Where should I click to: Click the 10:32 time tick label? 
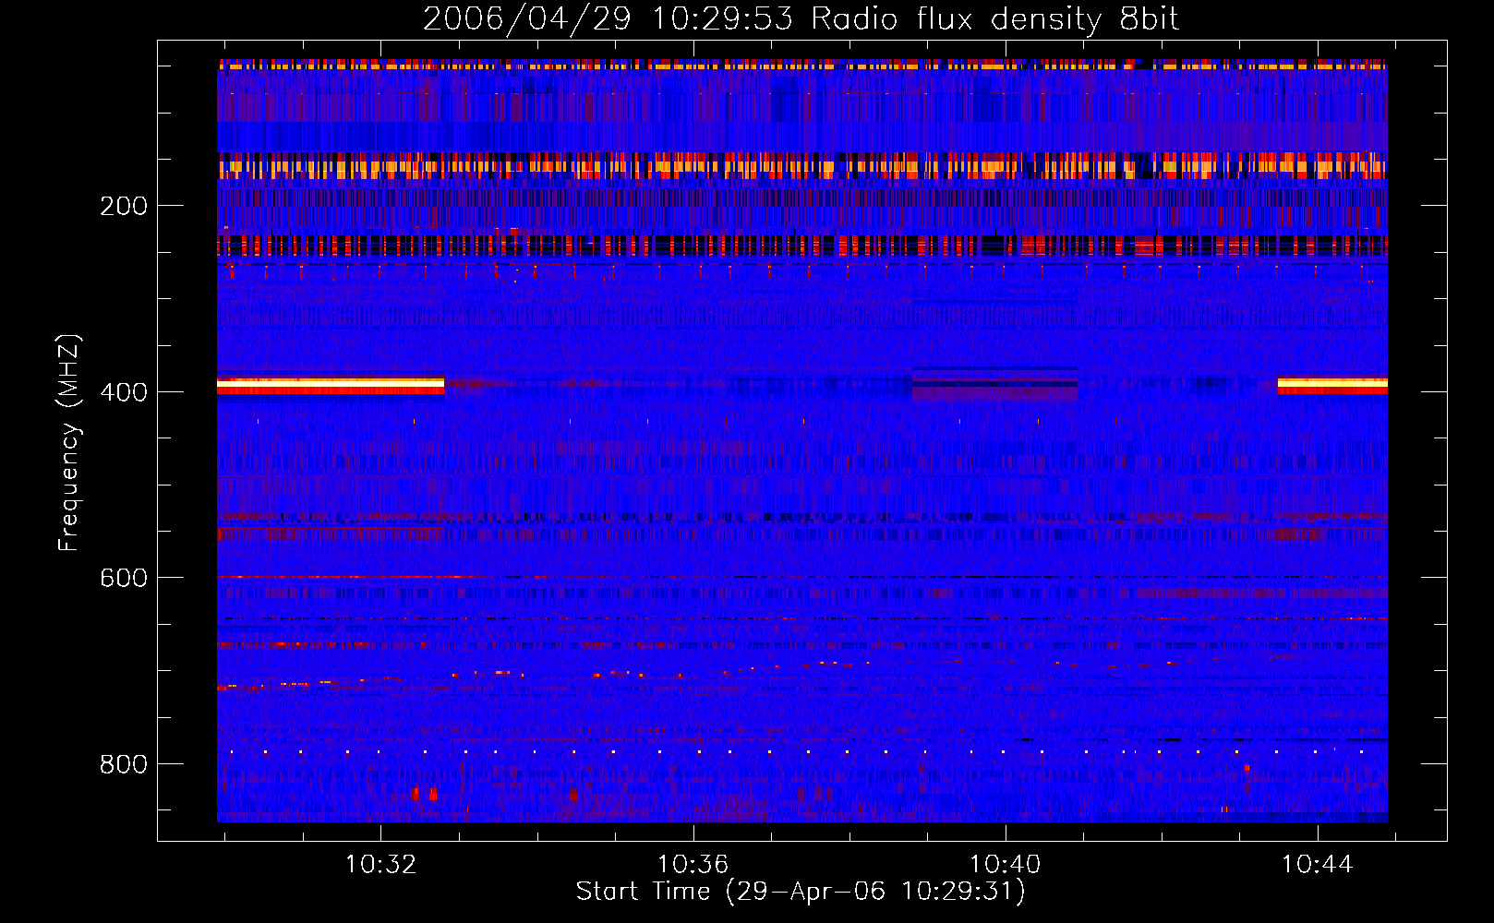point(380,865)
